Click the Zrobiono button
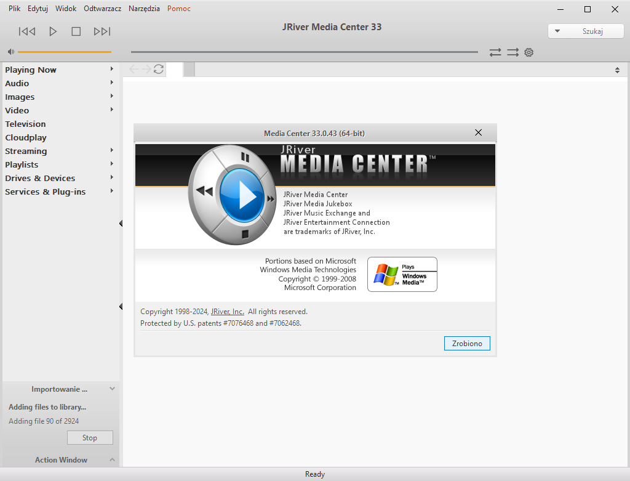Screen dimensions: 630x481 pyautogui.click(x=467, y=344)
